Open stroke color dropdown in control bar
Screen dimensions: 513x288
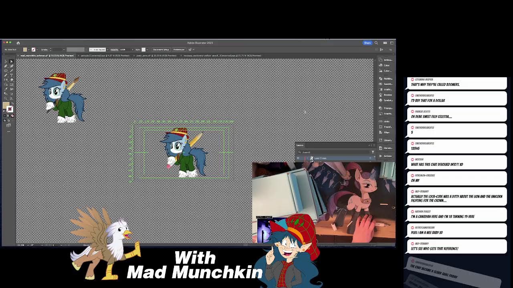click(37, 50)
